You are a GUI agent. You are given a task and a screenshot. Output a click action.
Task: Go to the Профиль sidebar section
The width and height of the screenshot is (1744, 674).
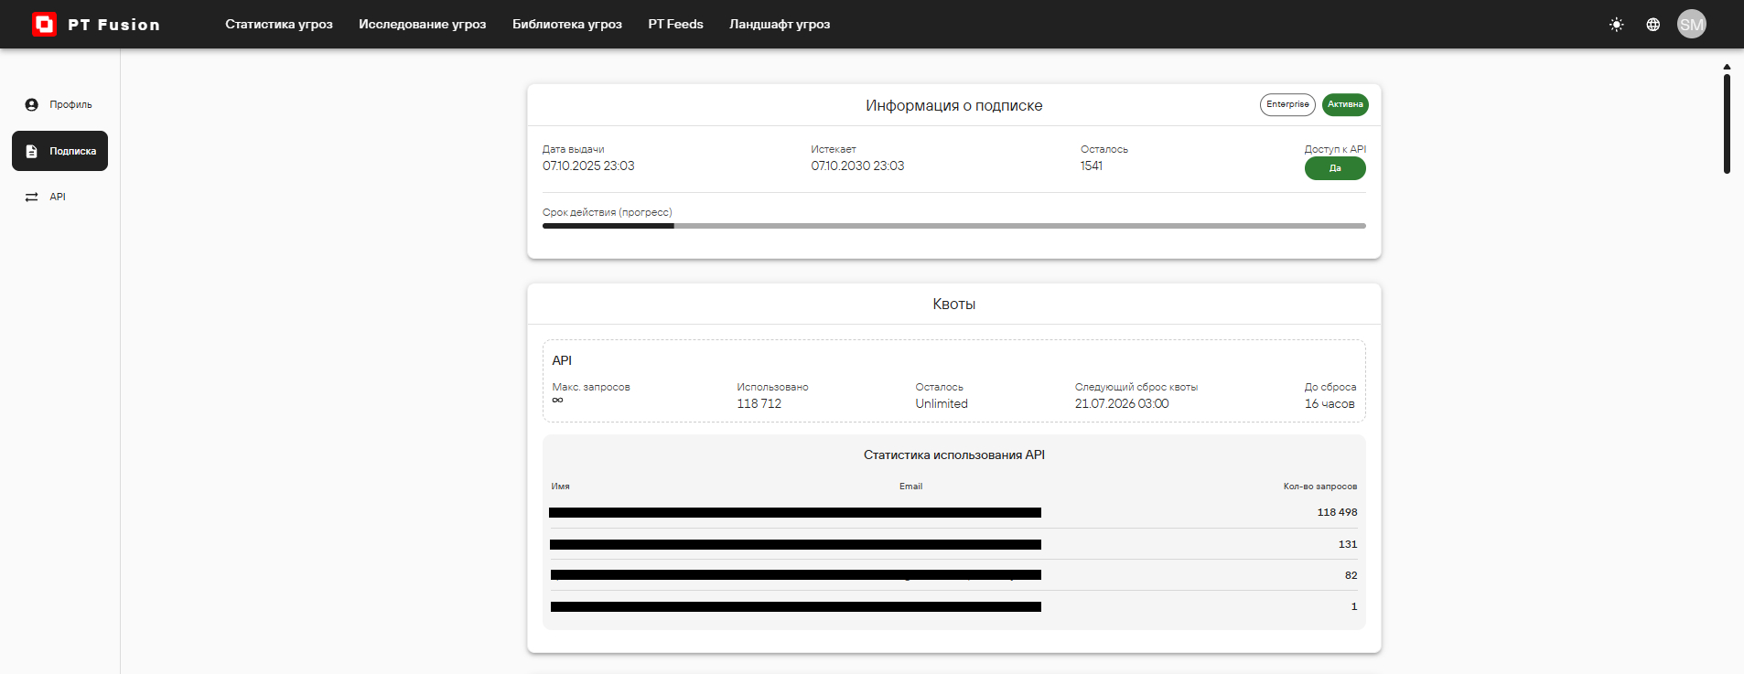click(59, 105)
